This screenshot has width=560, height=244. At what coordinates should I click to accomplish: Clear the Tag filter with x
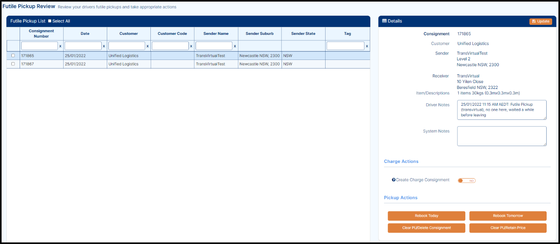pyautogui.click(x=367, y=46)
